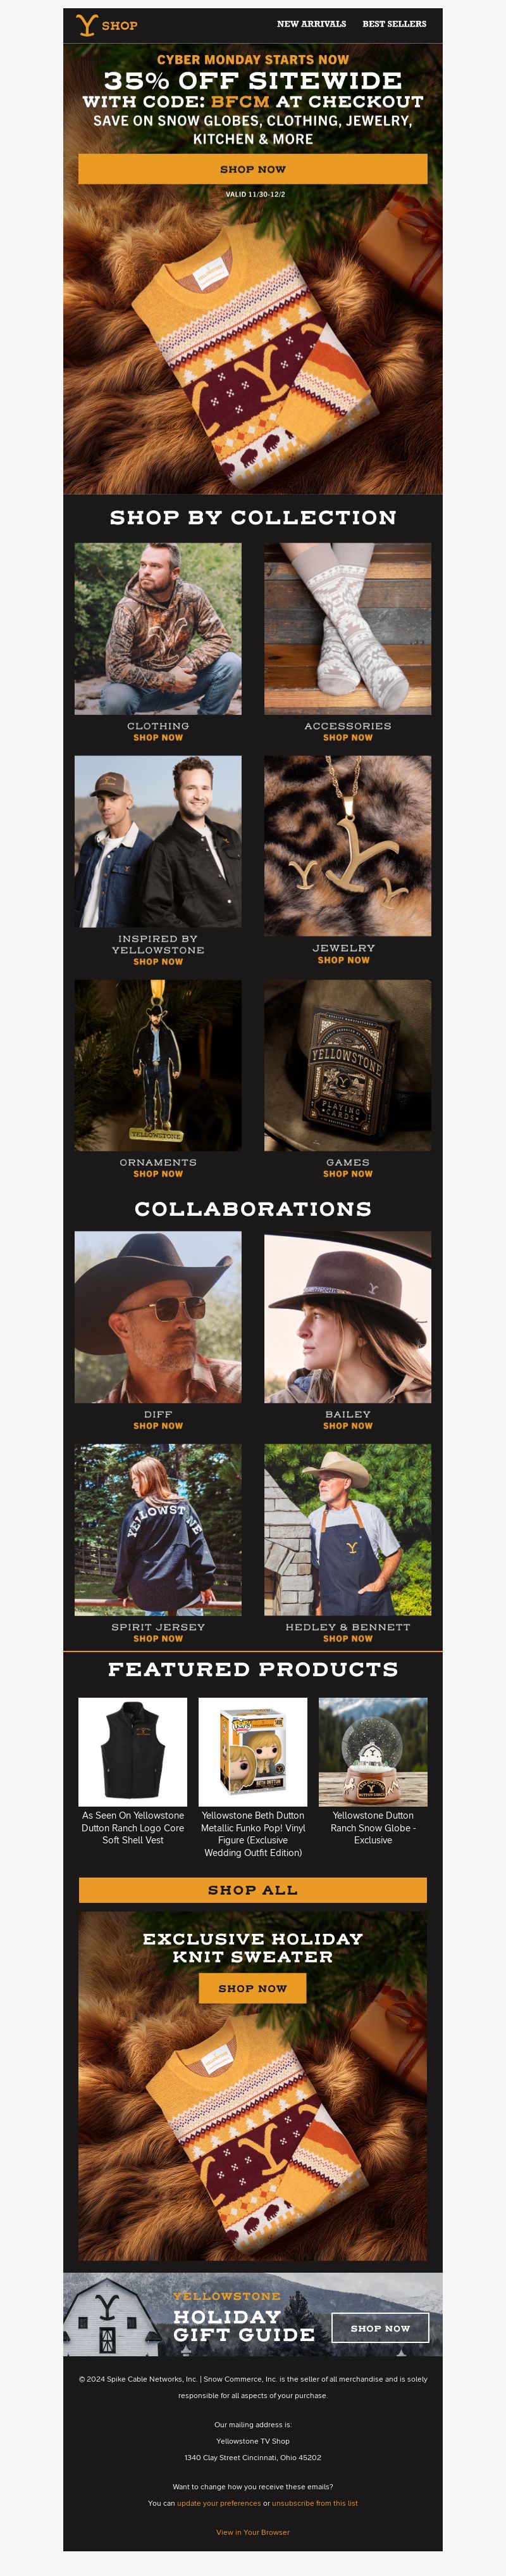Click the orange Shop Now hero button
Viewport: 506px width, 2576px height.
point(252,169)
